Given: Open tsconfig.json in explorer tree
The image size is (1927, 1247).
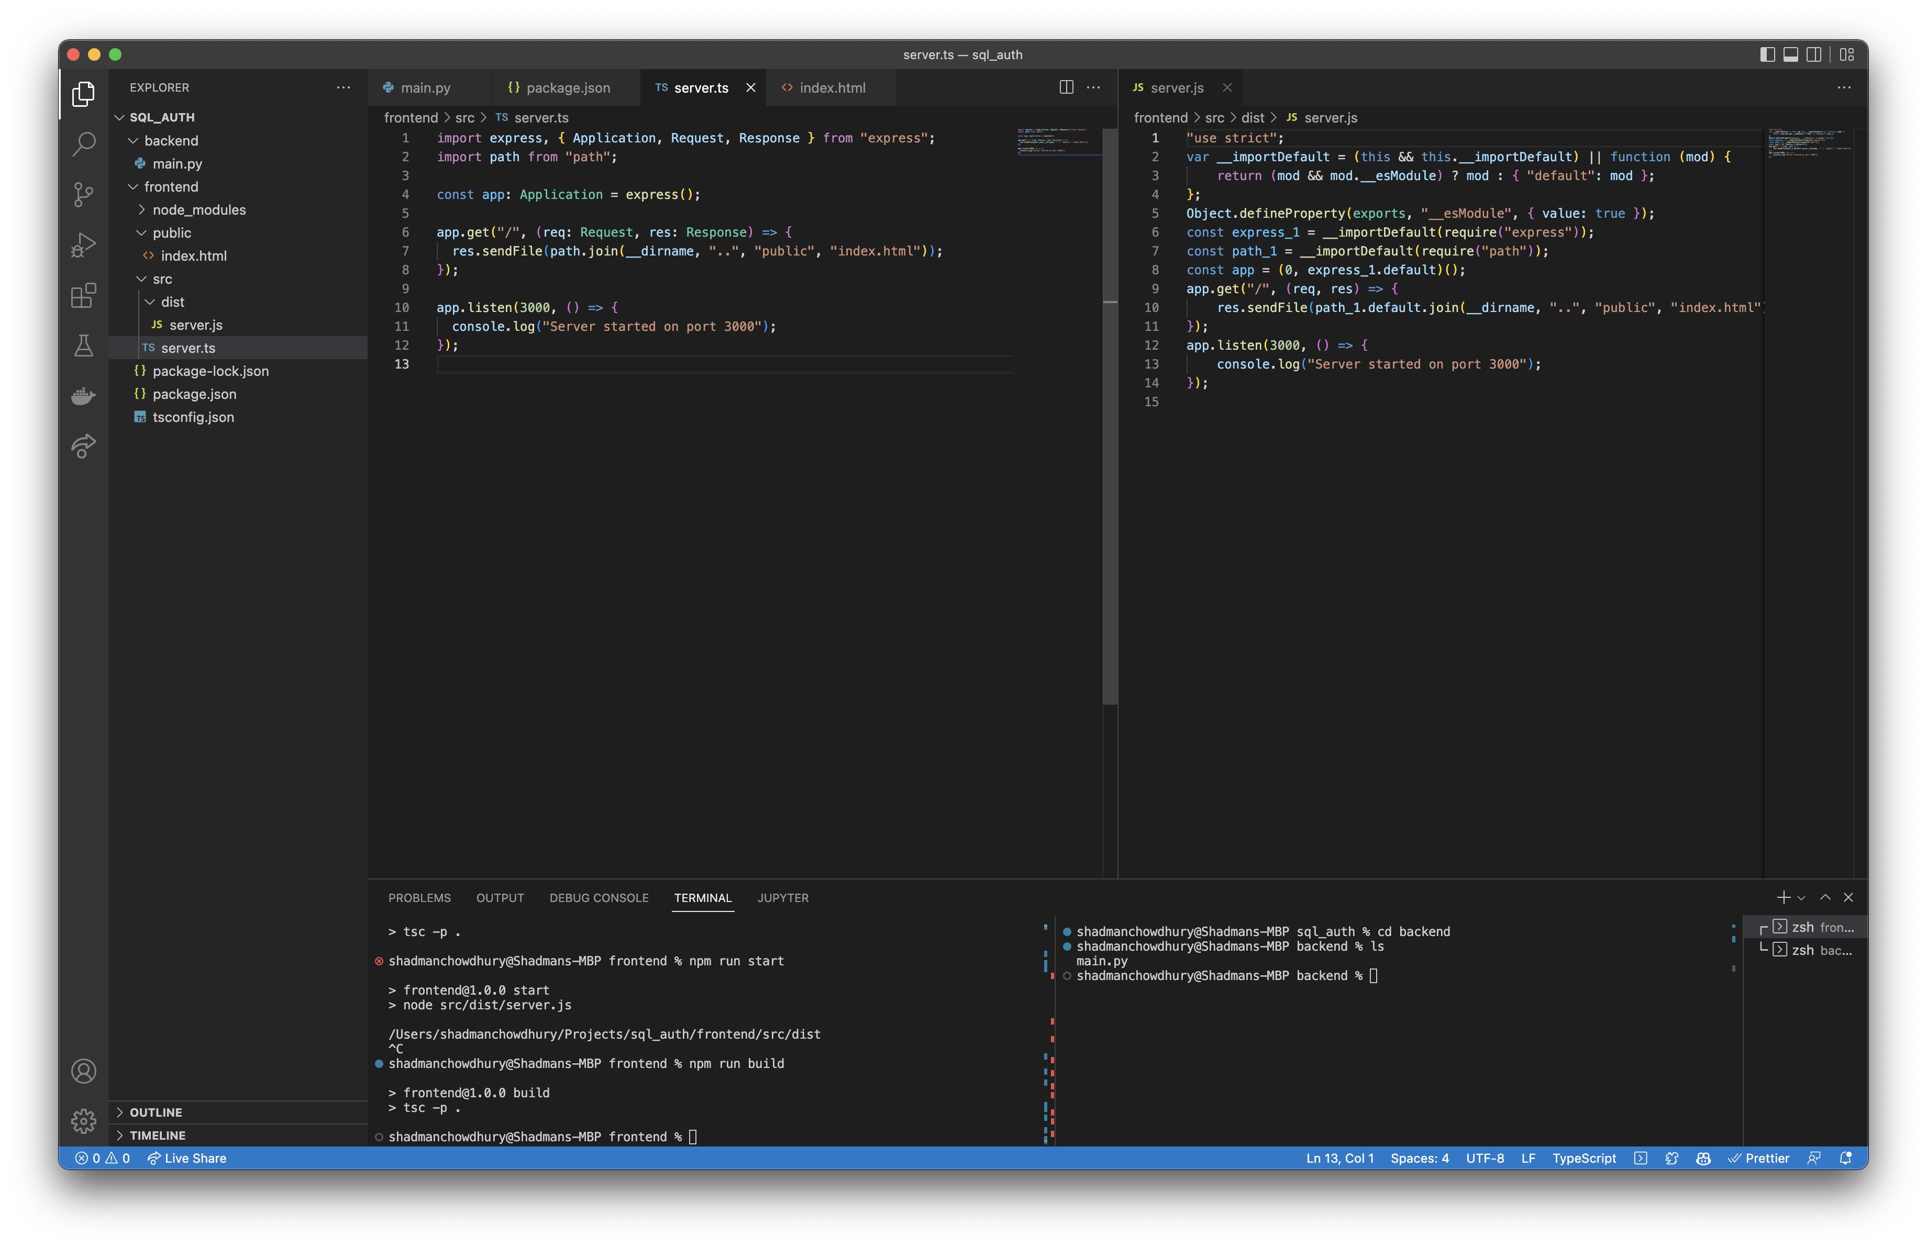Looking at the screenshot, I should coord(238,417).
